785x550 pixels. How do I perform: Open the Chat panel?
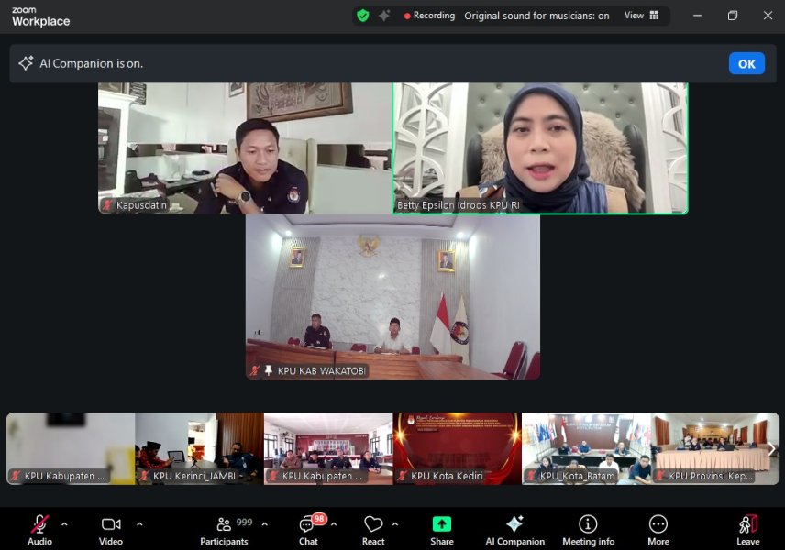pos(308,529)
